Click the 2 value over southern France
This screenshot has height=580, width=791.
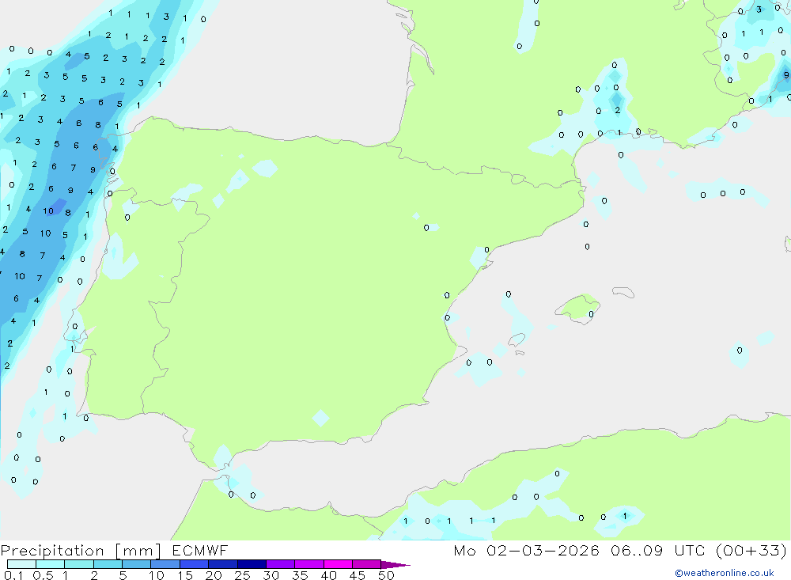pyautogui.click(x=618, y=110)
